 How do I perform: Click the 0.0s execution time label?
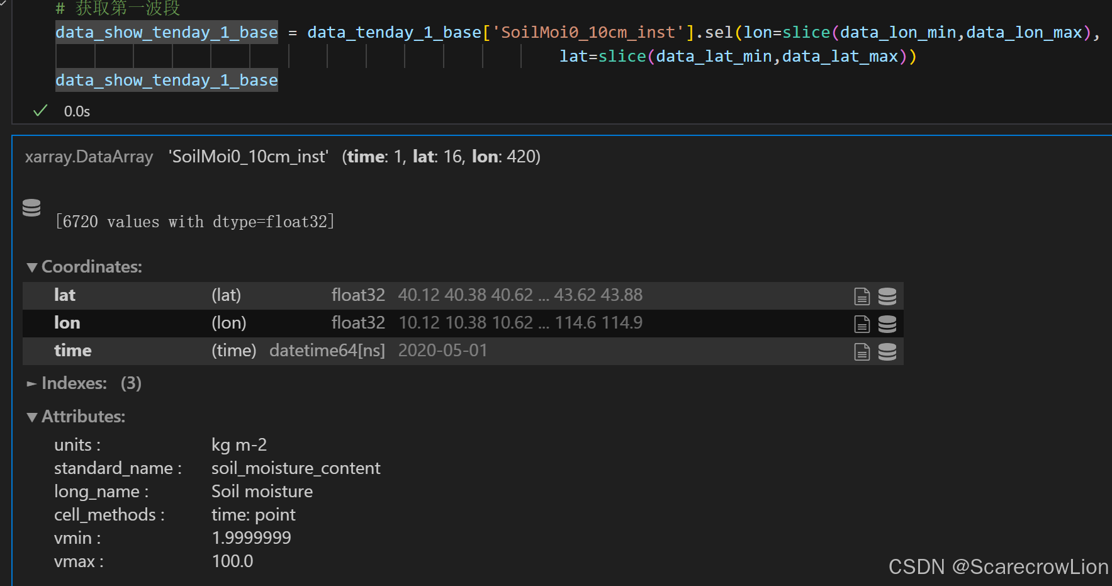[x=76, y=111]
